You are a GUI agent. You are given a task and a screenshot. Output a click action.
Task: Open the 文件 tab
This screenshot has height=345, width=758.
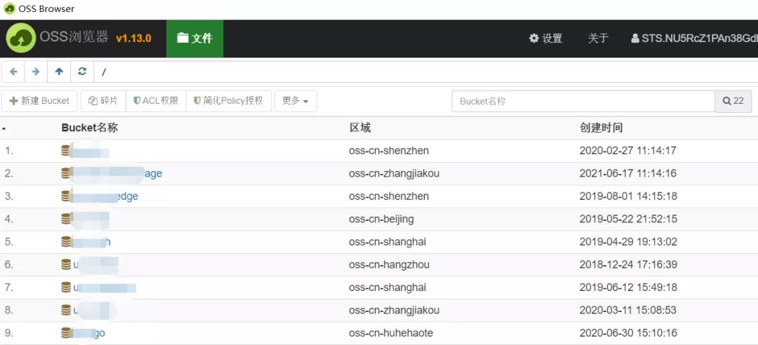[195, 39]
